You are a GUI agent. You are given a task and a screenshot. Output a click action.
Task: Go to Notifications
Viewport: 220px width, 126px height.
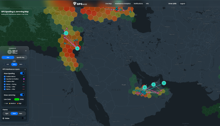138,4
